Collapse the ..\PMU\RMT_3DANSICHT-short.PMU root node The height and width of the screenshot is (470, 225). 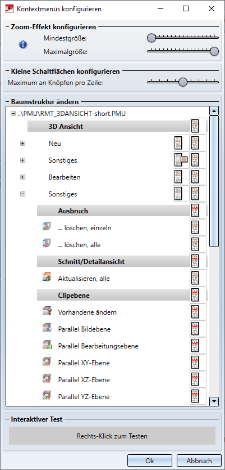tap(13, 114)
